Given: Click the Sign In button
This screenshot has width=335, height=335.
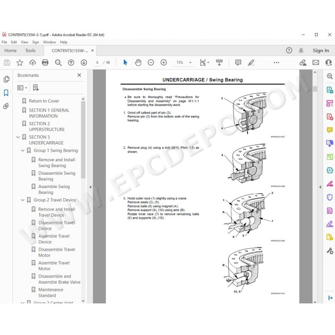Looking at the screenshot, I should coord(321,50).
